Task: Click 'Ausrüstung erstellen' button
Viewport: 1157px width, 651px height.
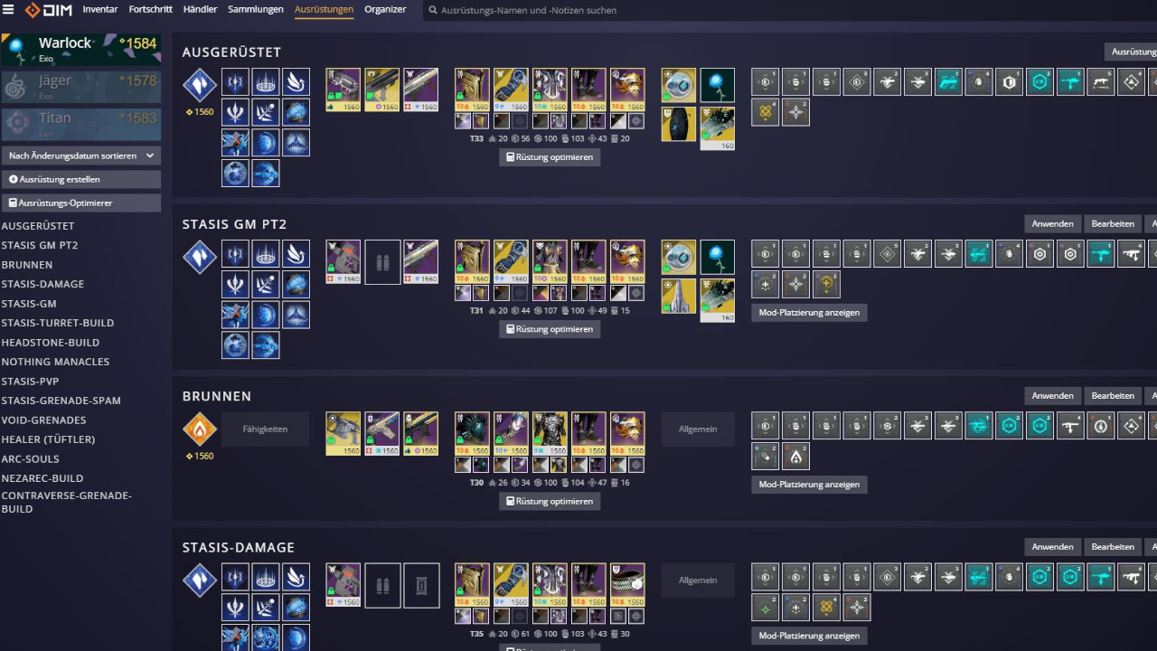Action: (x=81, y=179)
